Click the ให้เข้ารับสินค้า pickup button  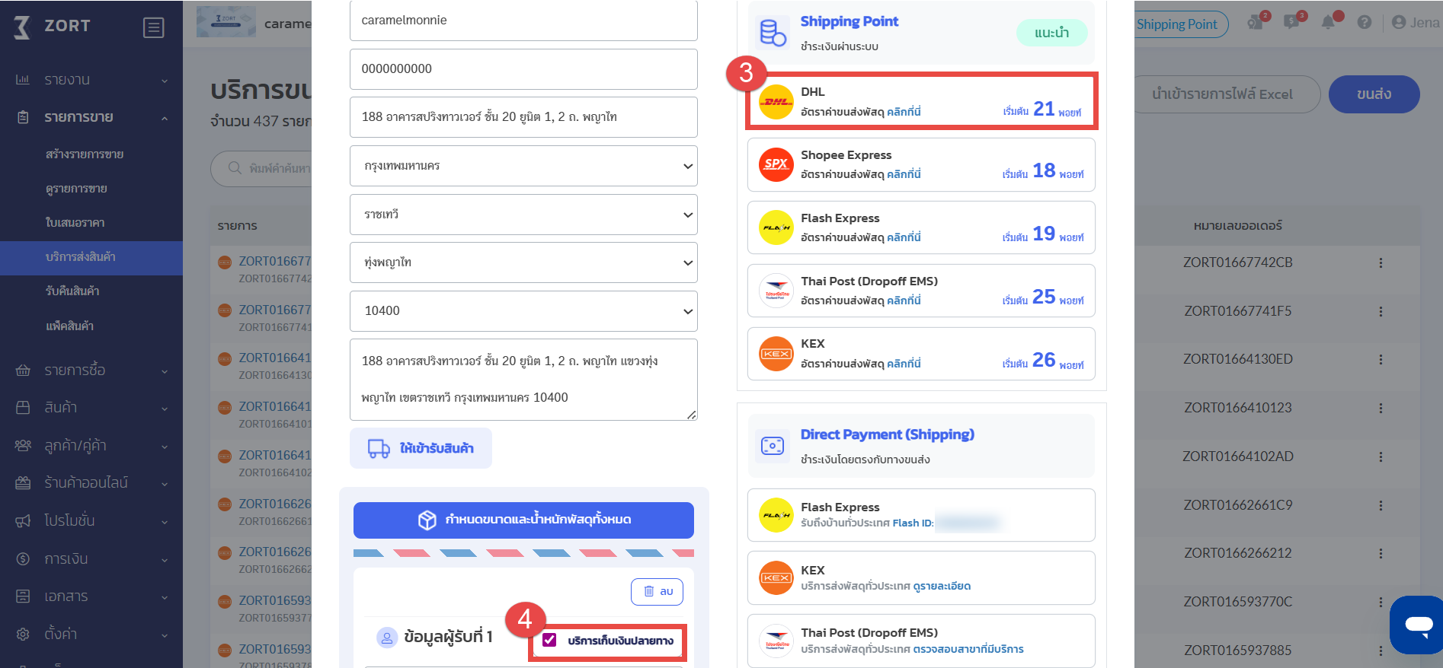[421, 448]
